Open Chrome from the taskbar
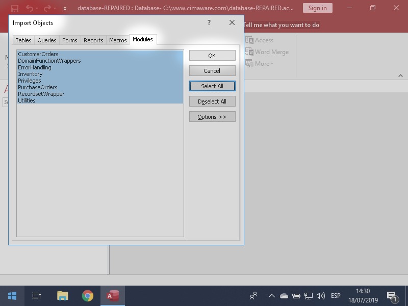Image resolution: width=408 pixels, height=306 pixels. 88,296
